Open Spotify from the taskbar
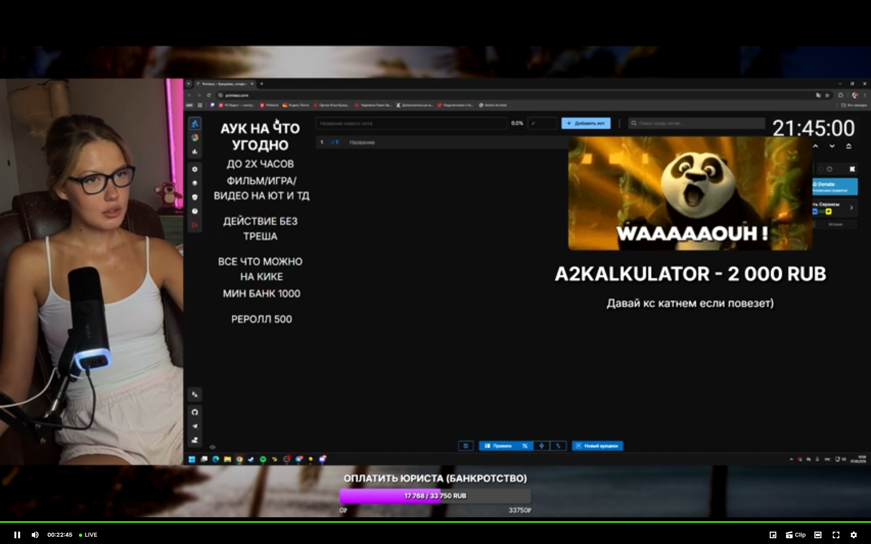Viewport: 871px width, 544px height. [263, 459]
